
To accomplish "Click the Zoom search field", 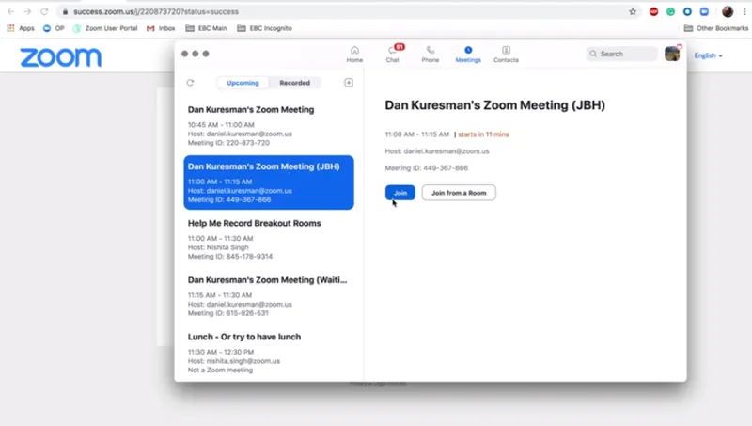I will point(621,54).
